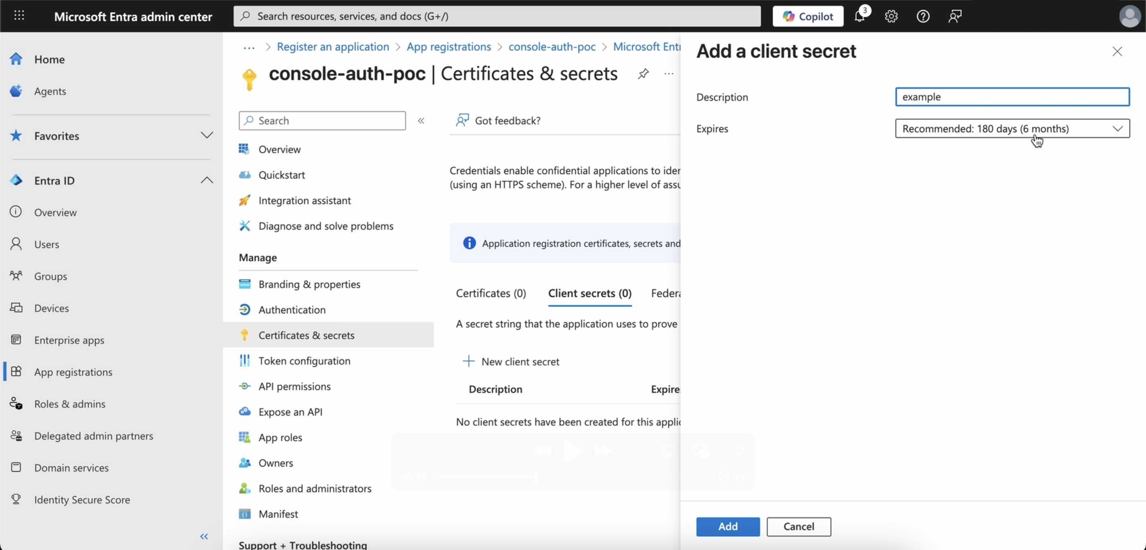Switch to the Certificates (0) tab
This screenshot has height=550, width=1146.
pos(491,293)
